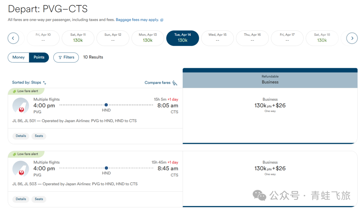Click the 10 Results count text
Screen dimensions: 362x210
93,57
